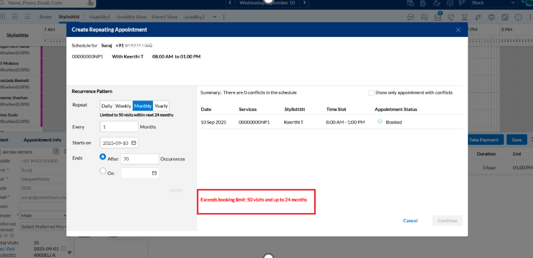Image resolution: width=533 pixels, height=258 pixels.
Task: Click the Cancel link
Action: coord(410,220)
